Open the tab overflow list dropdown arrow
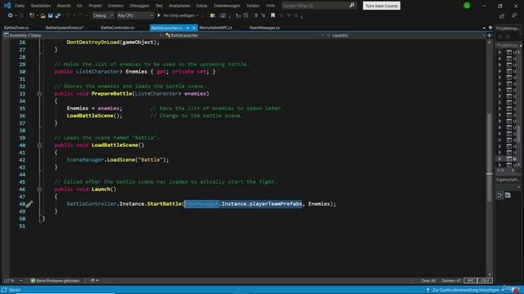Screen dimensions: 524x294 [x=484, y=28]
